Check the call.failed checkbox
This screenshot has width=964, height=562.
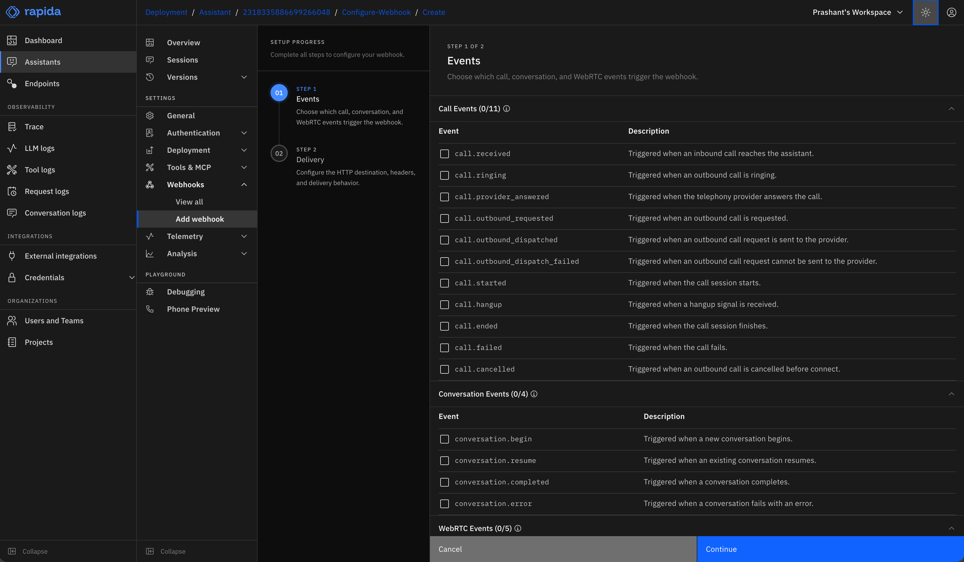coord(445,348)
